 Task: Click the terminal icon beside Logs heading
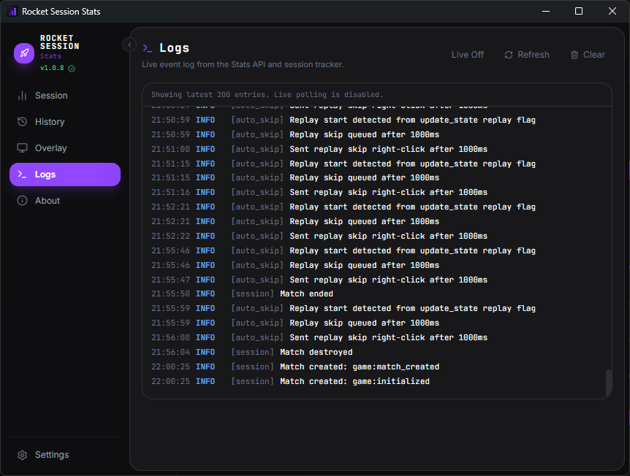pos(148,48)
